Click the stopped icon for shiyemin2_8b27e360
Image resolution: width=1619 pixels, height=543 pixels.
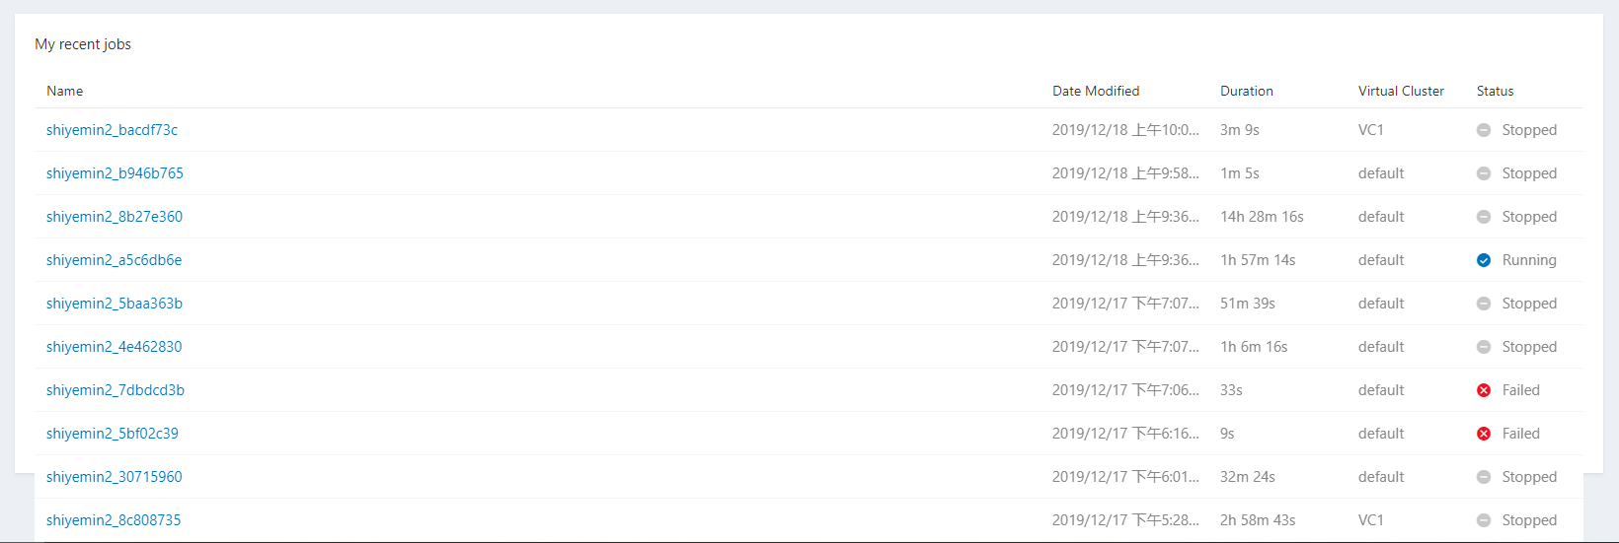point(1484,217)
